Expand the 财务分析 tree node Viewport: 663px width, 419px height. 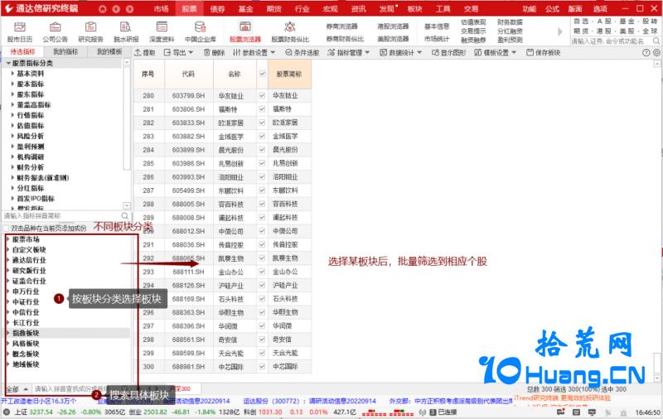(12, 167)
